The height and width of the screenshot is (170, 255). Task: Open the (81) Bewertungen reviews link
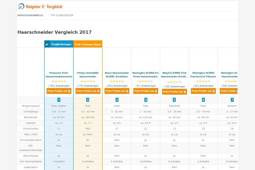(x=145, y=86)
